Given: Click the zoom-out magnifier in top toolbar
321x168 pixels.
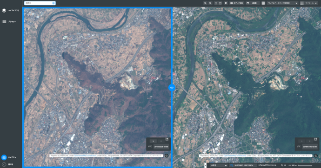Looking at the screenshot, I should pyautogui.click(x=210, y=3).
